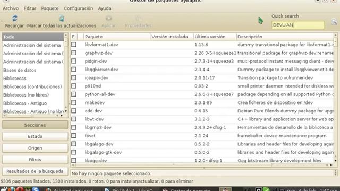Select the makedev package name
Image resolution: width=340 pixels, height=191 pixels.
pyautogui.click(x=95, y=102)
